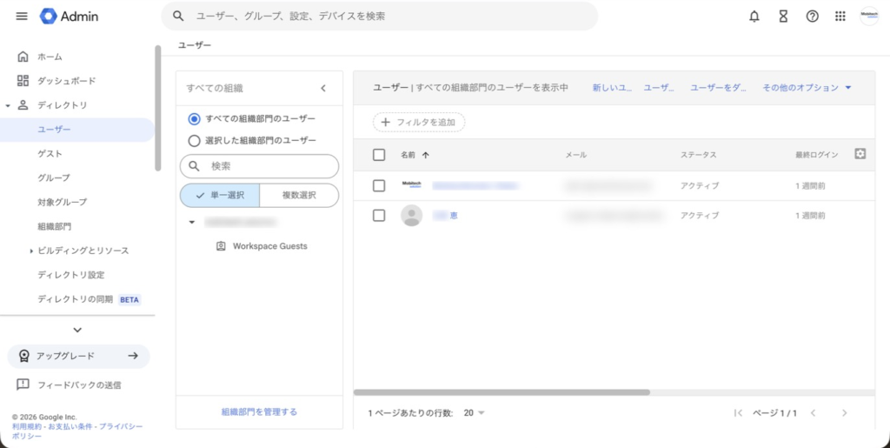Click the Upgrade badge icon

click(23, 356)
